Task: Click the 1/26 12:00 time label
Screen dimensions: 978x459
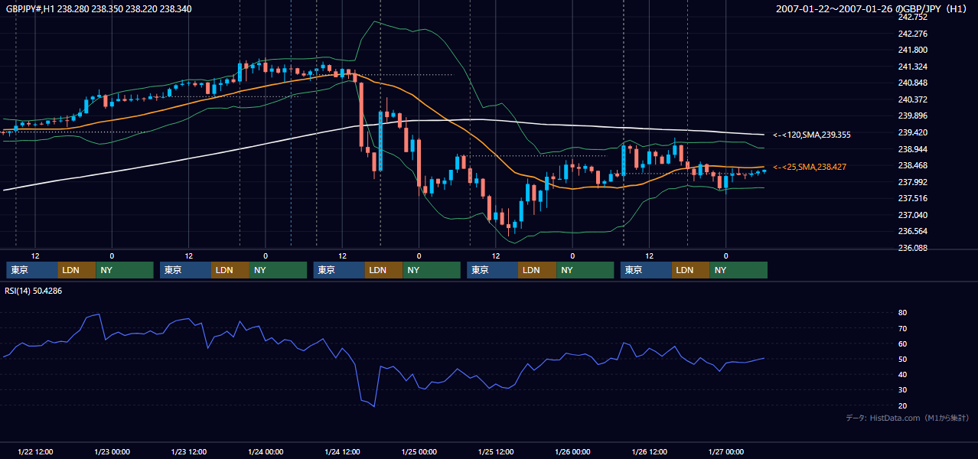Action: coord(649,451)
